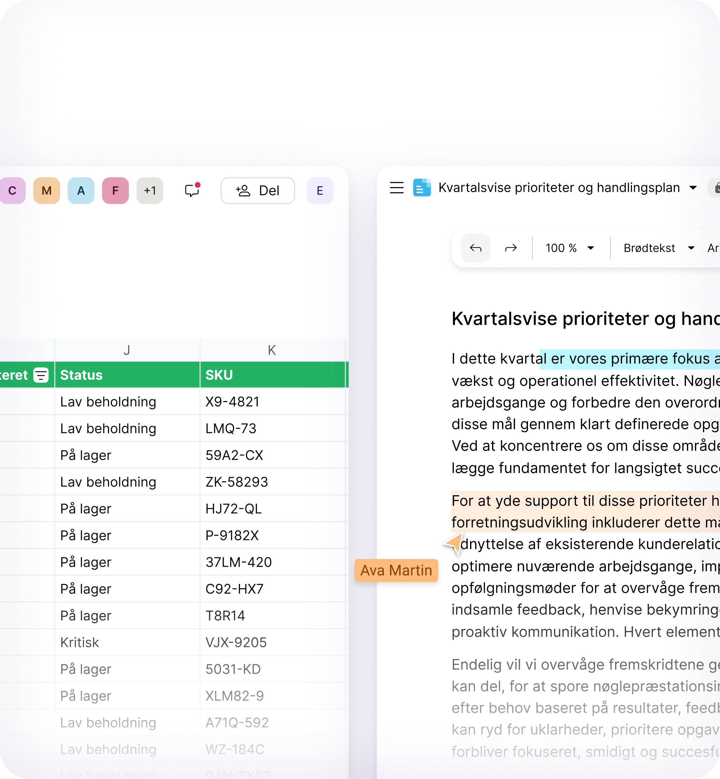Open the hamburger menu in document window
The width and height of the screenshot is (720, 779).
[396, 188]
